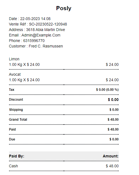This screenshot has height=175, width=139.
Task: Click the Limon item name
Action: click(14, 59)
